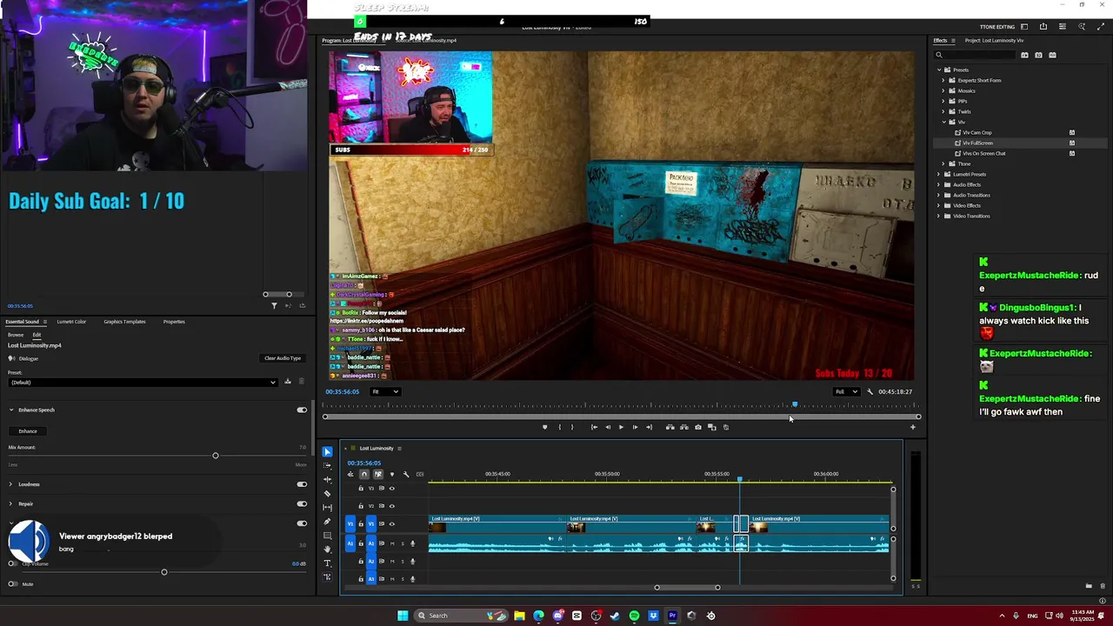Click the Clear Audio Type button
The height and width of the screenshot is (626, 1113).
click(x=283, y=358)
